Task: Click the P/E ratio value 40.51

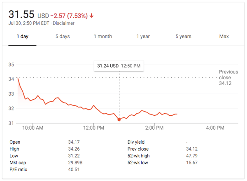Action: [x=74, y=170]
